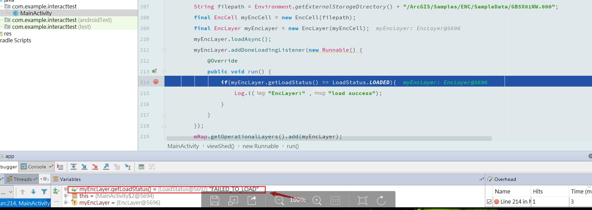Select the app debug session tab

pyautogui.click(x=7, y=156)
